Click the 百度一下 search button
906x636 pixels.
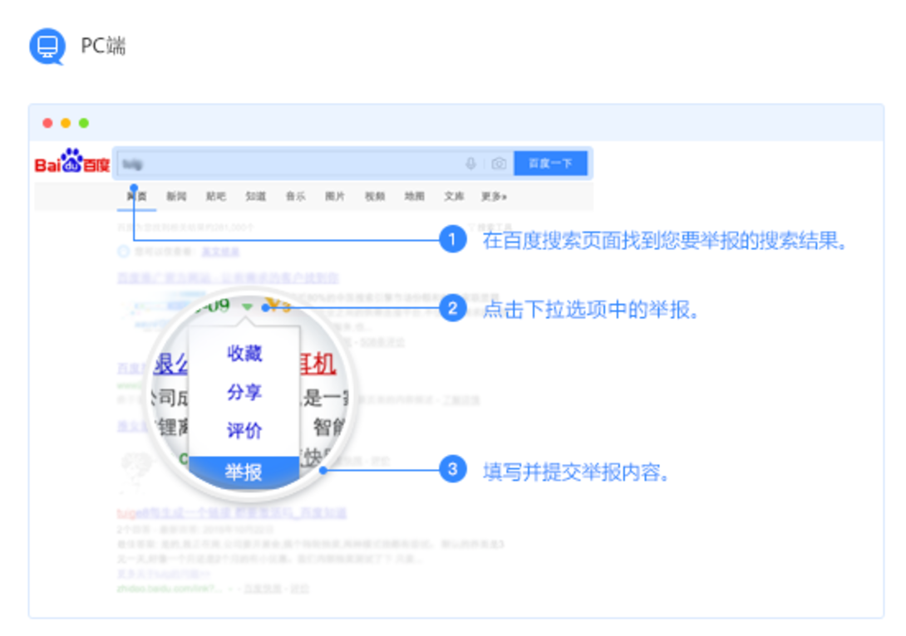pyautogui.click(x=550, y=164)
